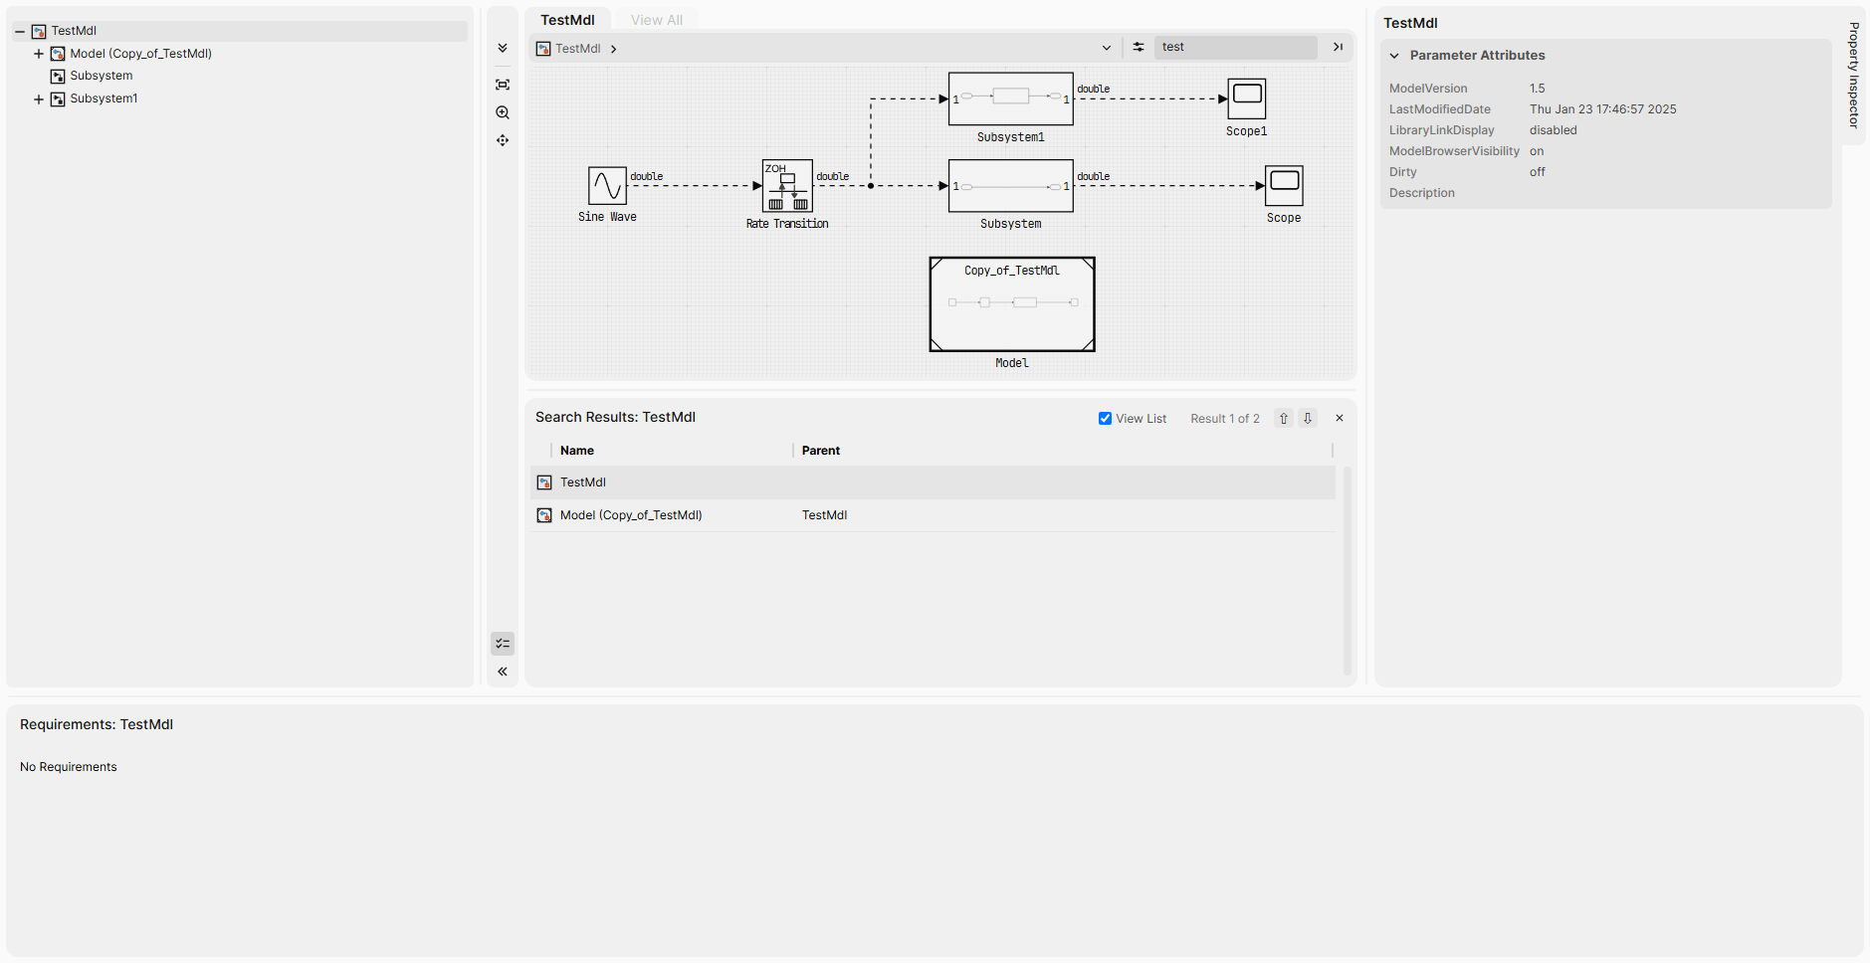The image size is (1870, 963).
Task: Click the search field containing test
Action: 1235,47
